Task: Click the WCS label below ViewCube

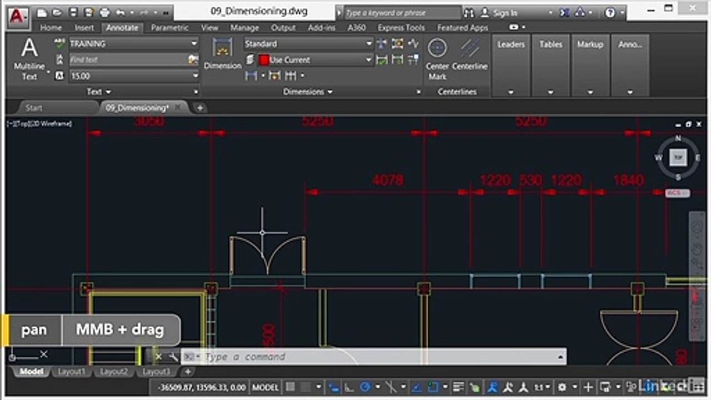Action: tap(677, 193)
